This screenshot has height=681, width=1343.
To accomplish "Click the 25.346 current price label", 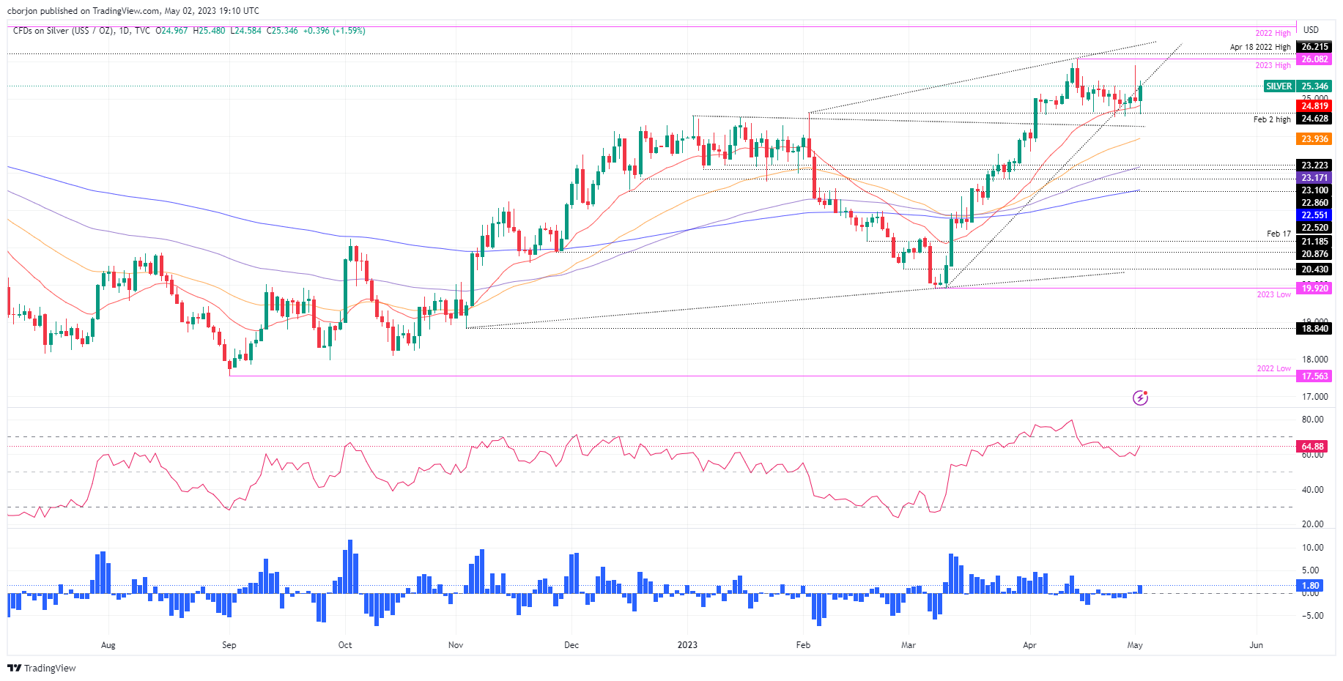I will [1315, 86].
